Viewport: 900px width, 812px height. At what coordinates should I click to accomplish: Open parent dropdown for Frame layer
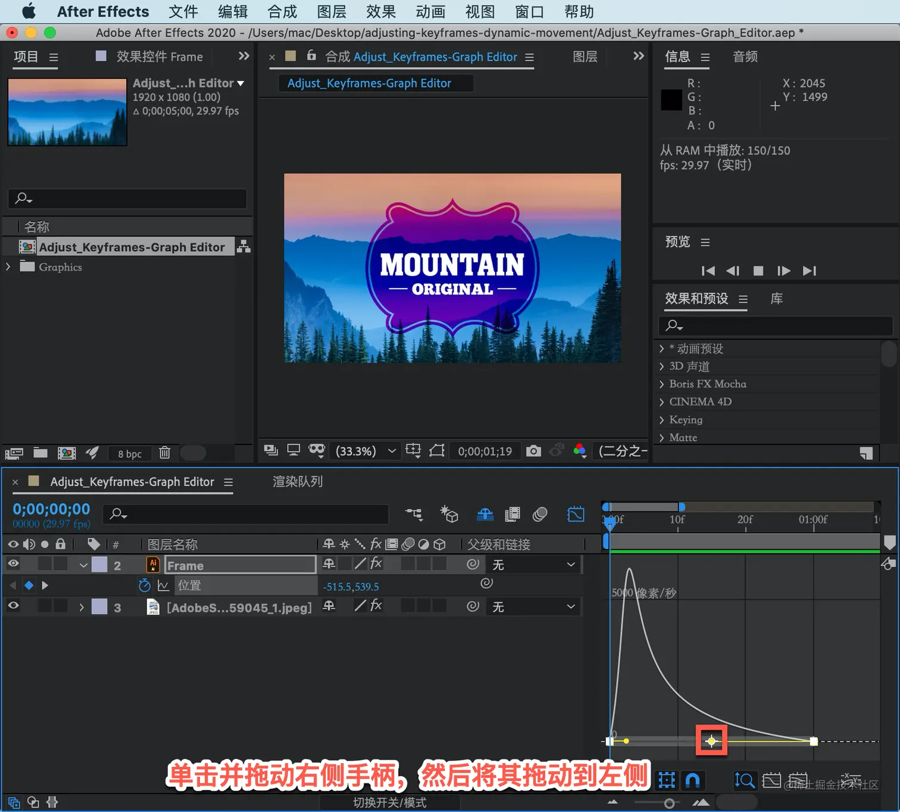(x=533, y=565)
